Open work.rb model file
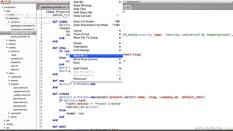Viewport: 233px width, 131px height. pyautogui.click(x=15, y=69)
